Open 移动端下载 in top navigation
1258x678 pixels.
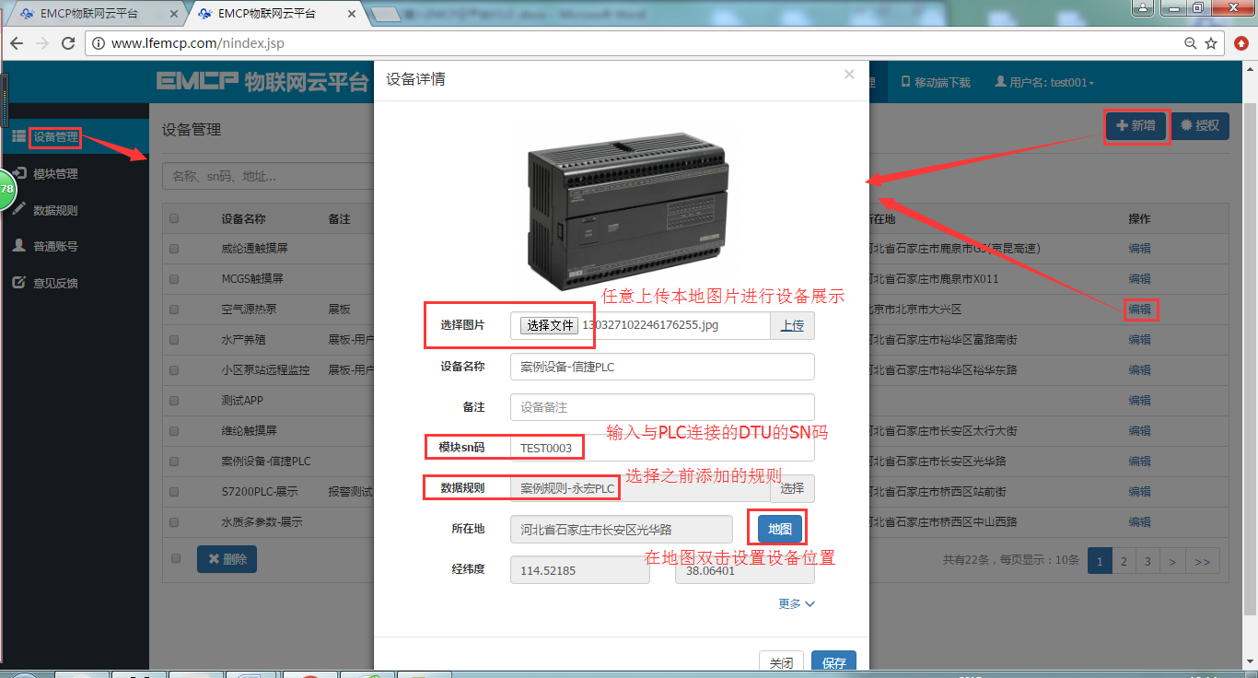(x=936, y=83)
